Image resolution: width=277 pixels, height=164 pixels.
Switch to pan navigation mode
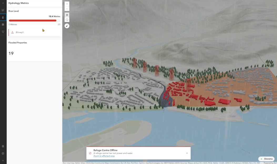coord(67,15)
